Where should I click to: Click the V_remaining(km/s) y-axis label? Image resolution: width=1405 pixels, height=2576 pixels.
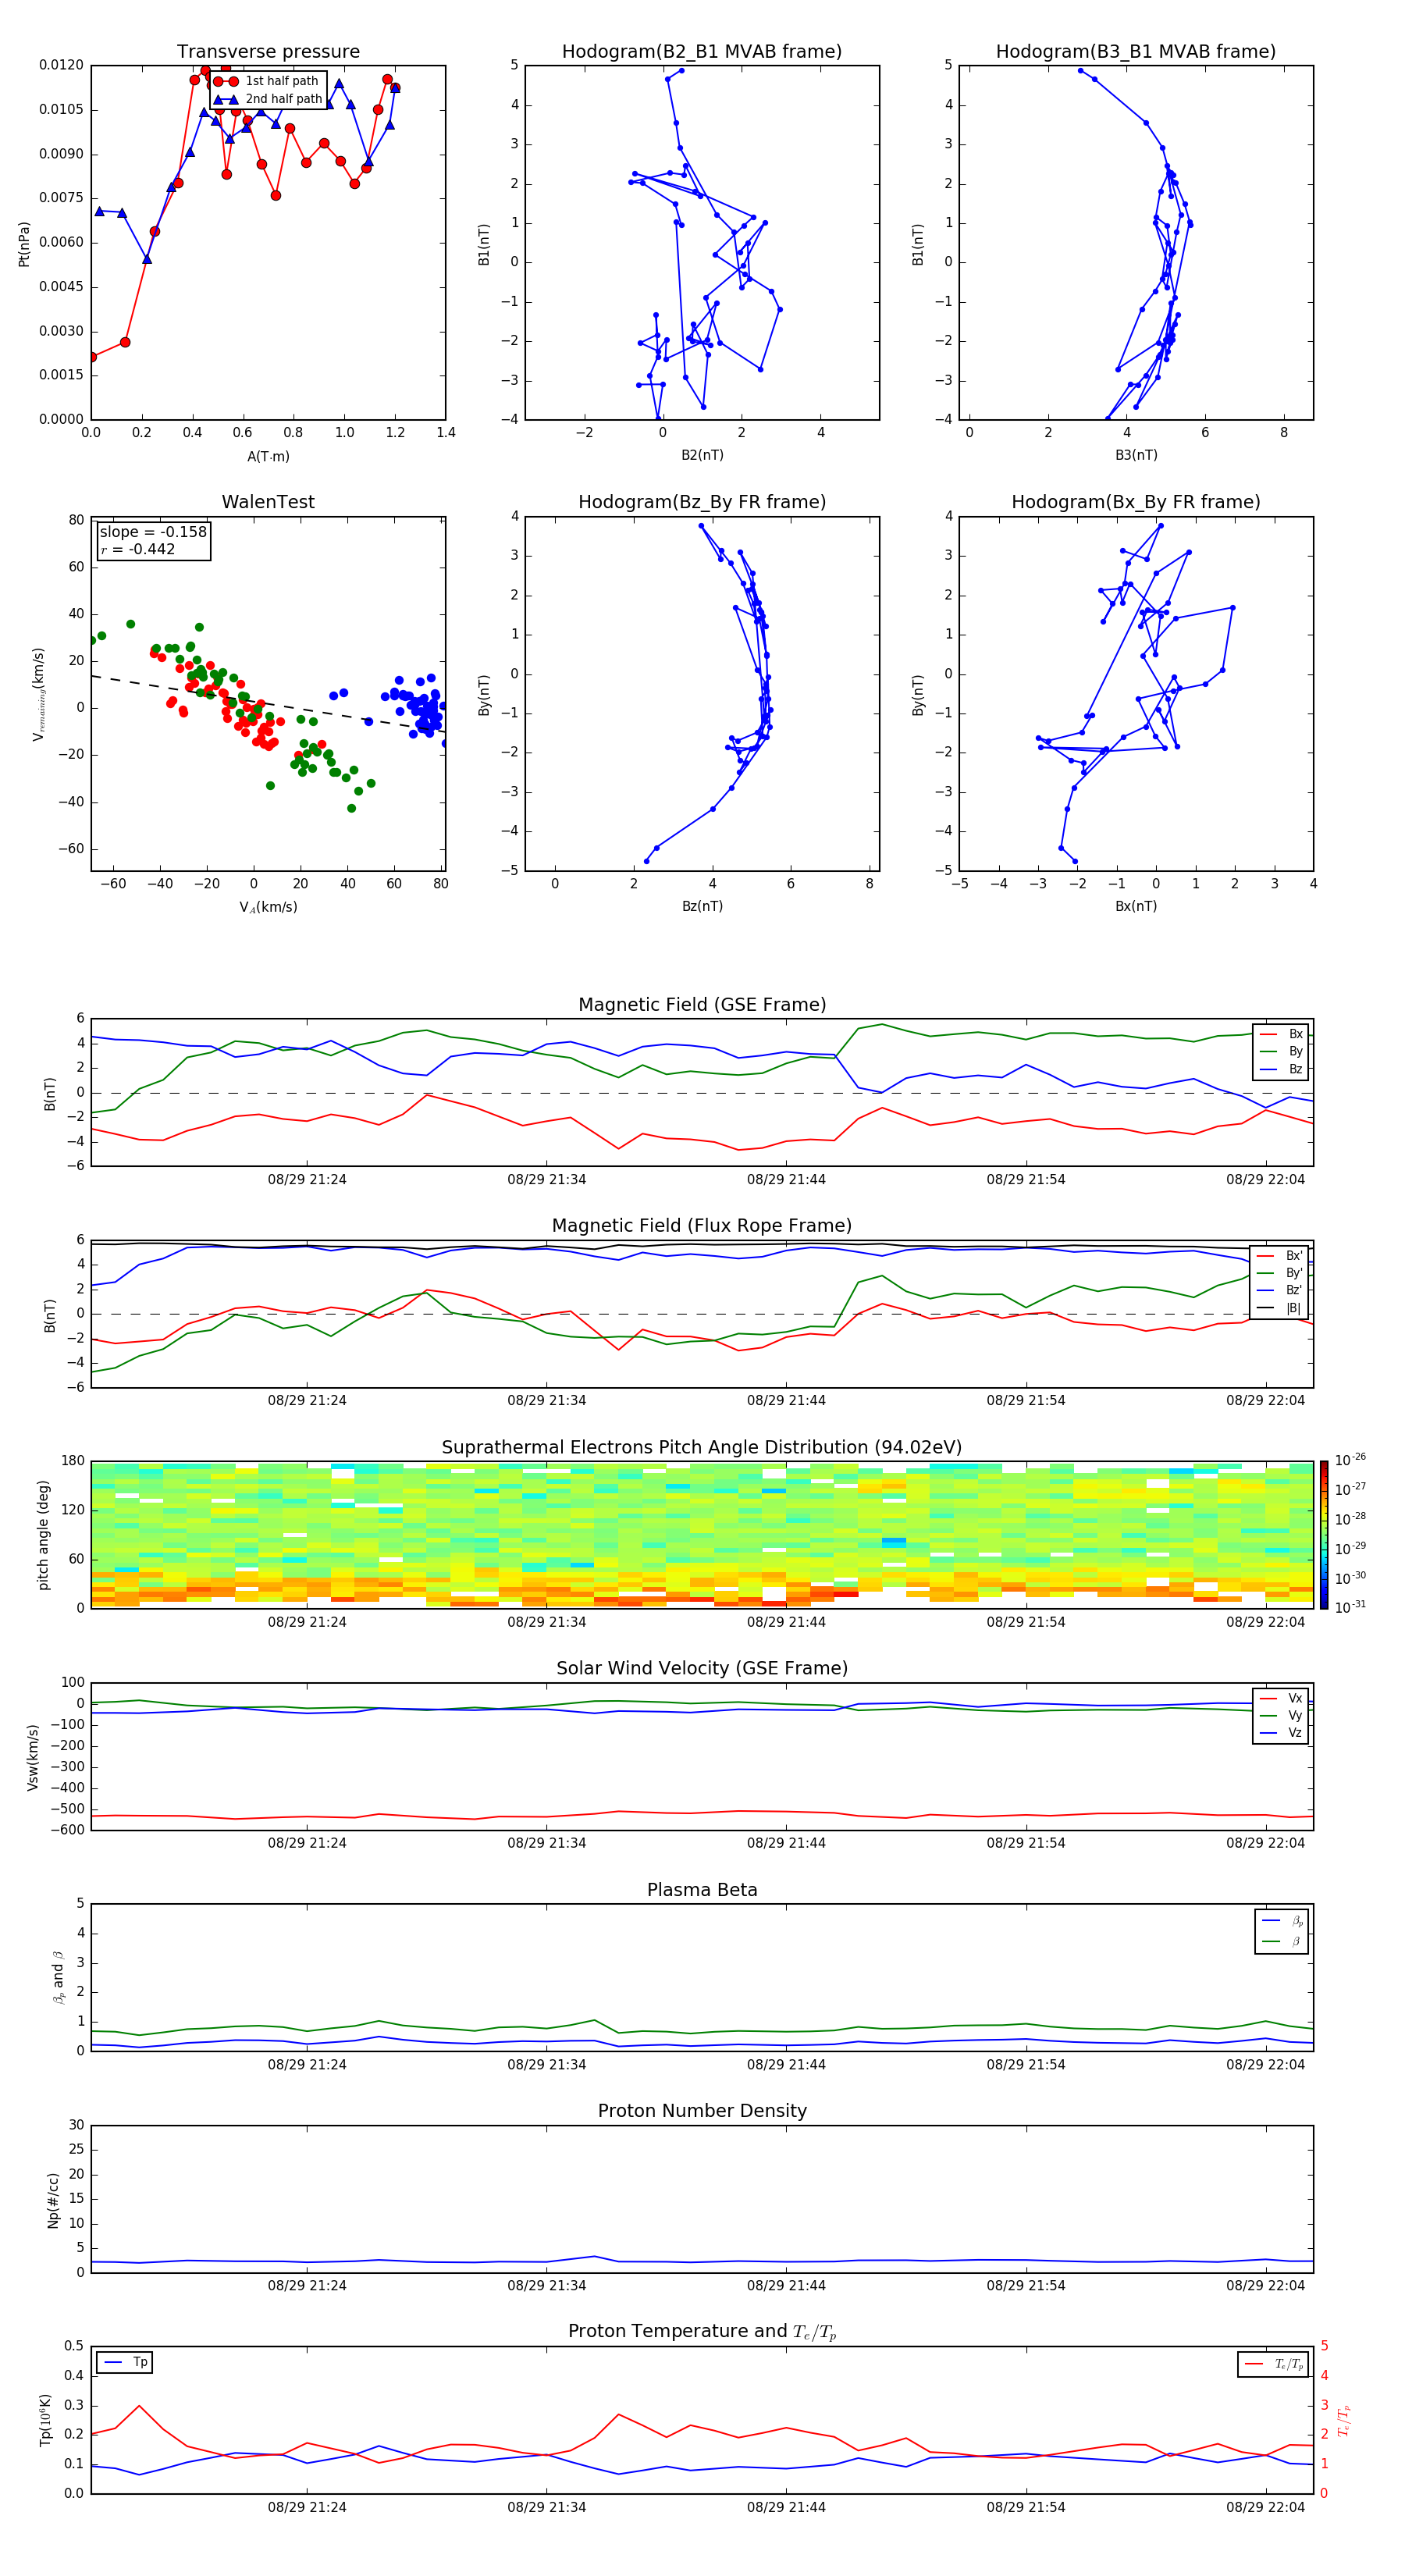38,694
